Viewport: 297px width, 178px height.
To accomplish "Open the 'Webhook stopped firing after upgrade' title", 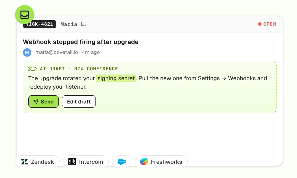I will [81, 42].
